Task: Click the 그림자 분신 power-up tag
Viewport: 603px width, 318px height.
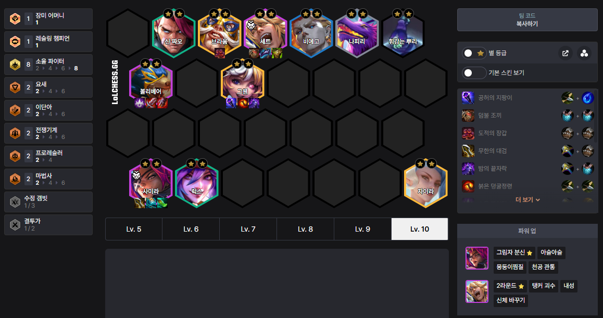Action: (x=514, y=252)
